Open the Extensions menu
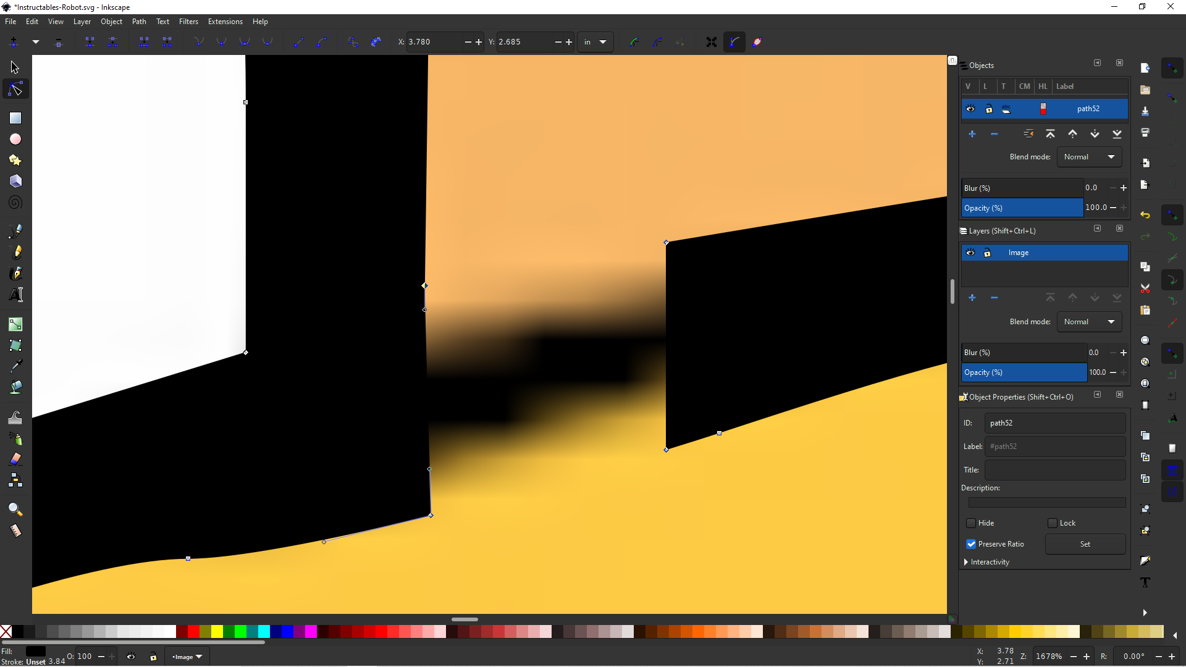The height and width of the screenshot is (667, 1186). coord(225,22)
